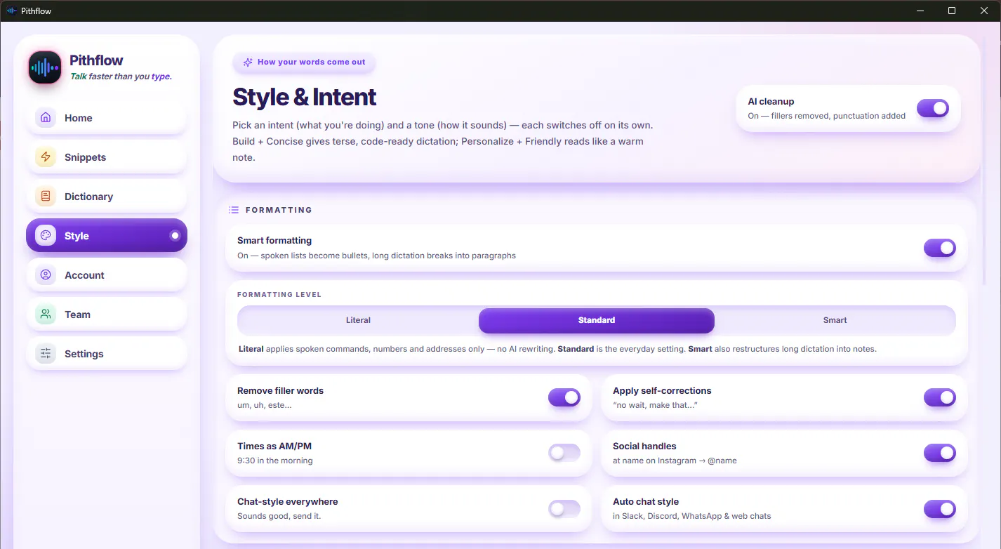Click the Settings sliders icon
This screenshot has width=1001, height=549.
point(46,354)
